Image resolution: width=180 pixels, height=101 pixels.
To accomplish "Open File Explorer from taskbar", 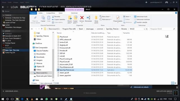I will 17,99.
